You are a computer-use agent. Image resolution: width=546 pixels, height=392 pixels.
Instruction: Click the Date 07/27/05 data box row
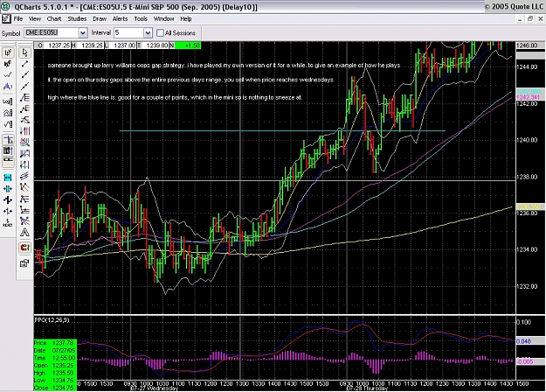55,350
